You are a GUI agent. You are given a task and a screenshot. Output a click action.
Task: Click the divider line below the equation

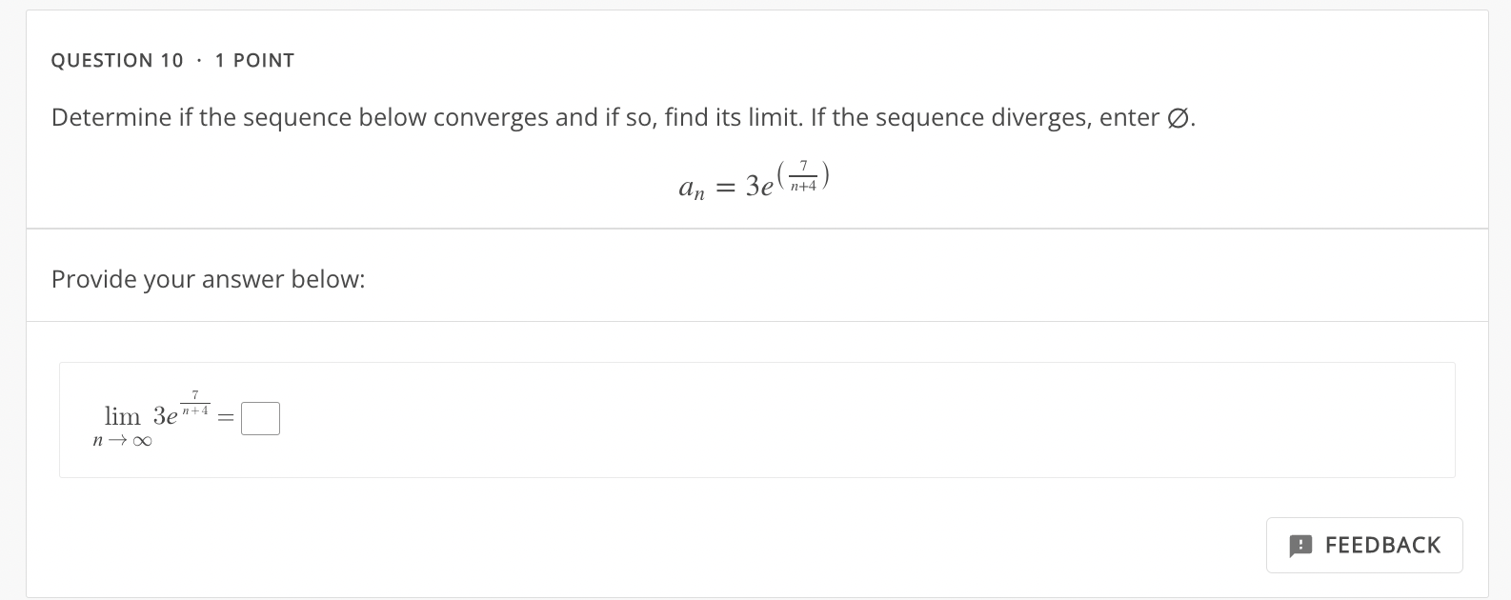[755, 228]
